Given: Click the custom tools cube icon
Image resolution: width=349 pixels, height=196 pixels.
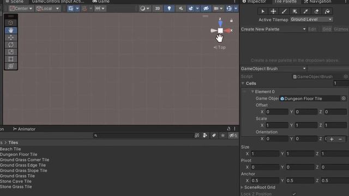Looking at the screenshot, I should (11, 23).
